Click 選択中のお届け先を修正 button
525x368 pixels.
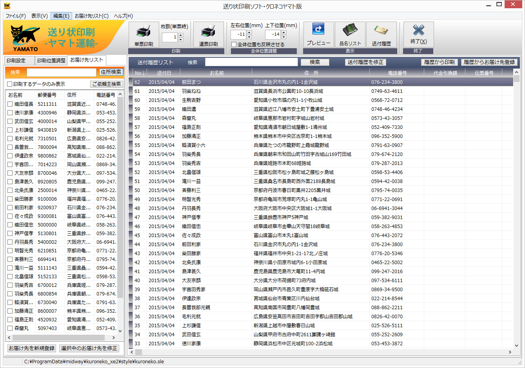(89, 348)
